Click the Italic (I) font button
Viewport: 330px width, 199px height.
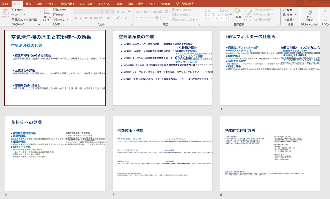(81, 18)
